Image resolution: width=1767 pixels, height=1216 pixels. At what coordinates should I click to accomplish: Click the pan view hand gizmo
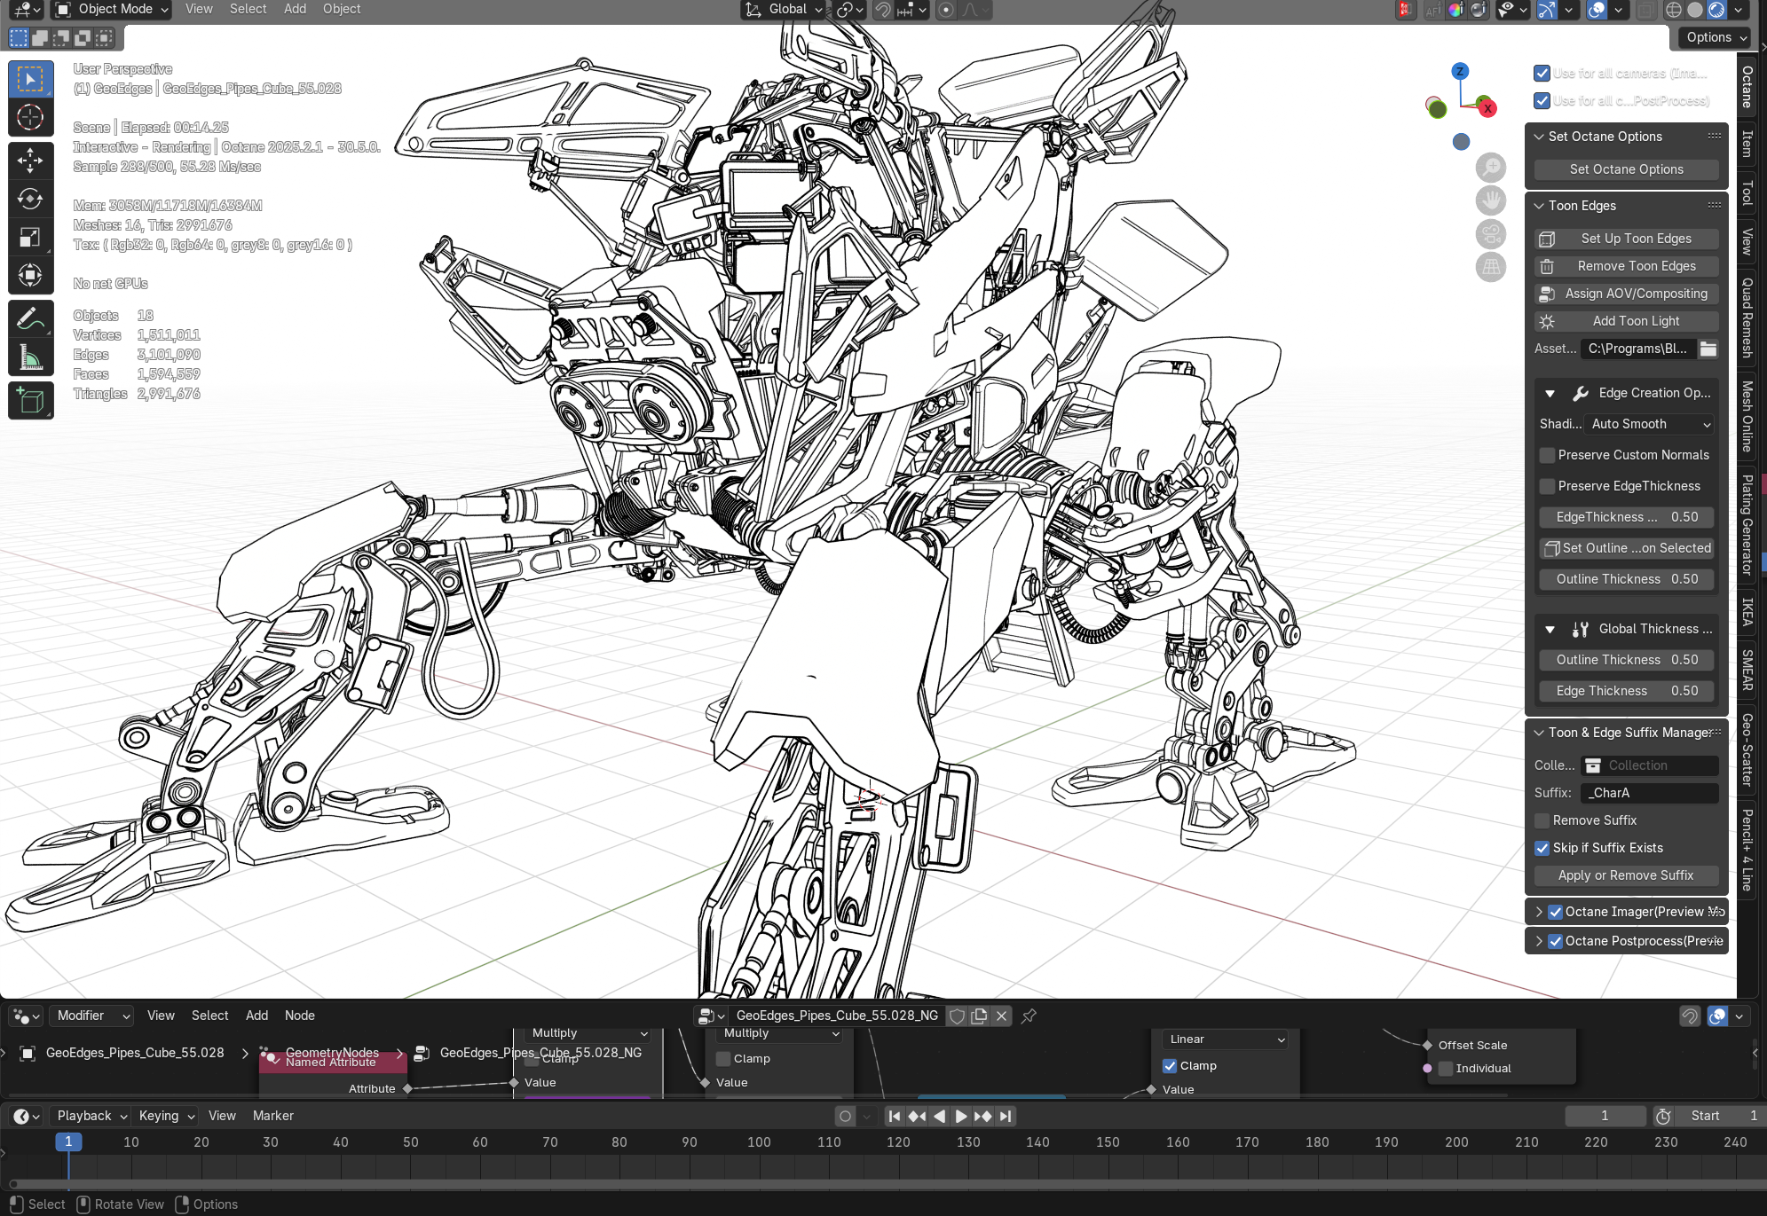(x=1491, y=200)
